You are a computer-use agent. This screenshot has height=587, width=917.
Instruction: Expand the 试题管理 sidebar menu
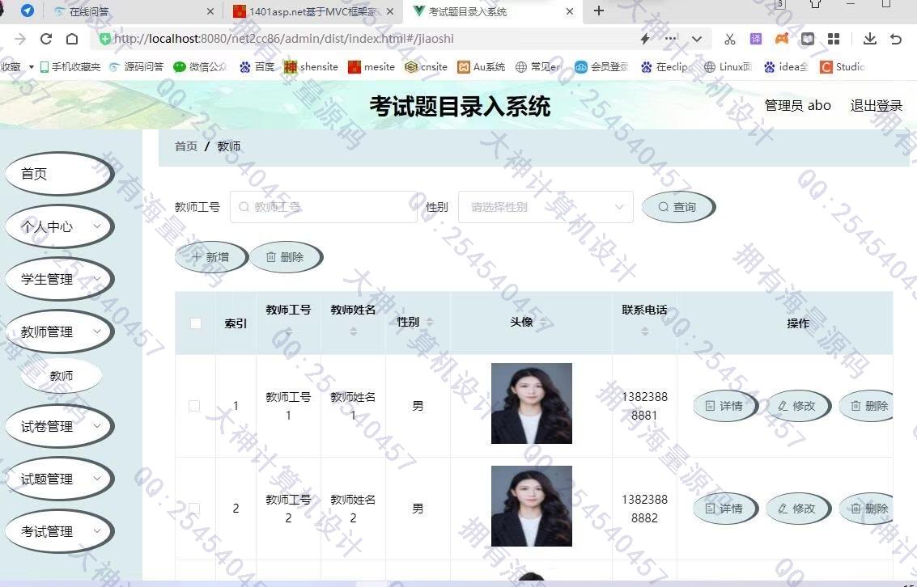[59, 479]
